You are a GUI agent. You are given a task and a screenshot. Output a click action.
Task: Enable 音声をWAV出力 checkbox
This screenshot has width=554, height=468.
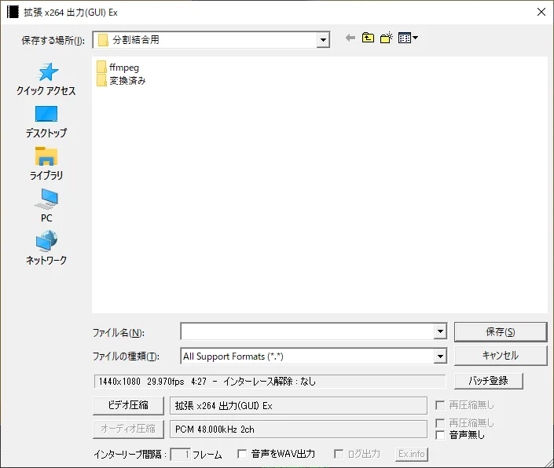[242, 454]
